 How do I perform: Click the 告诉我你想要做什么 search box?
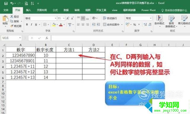(174, 10)
